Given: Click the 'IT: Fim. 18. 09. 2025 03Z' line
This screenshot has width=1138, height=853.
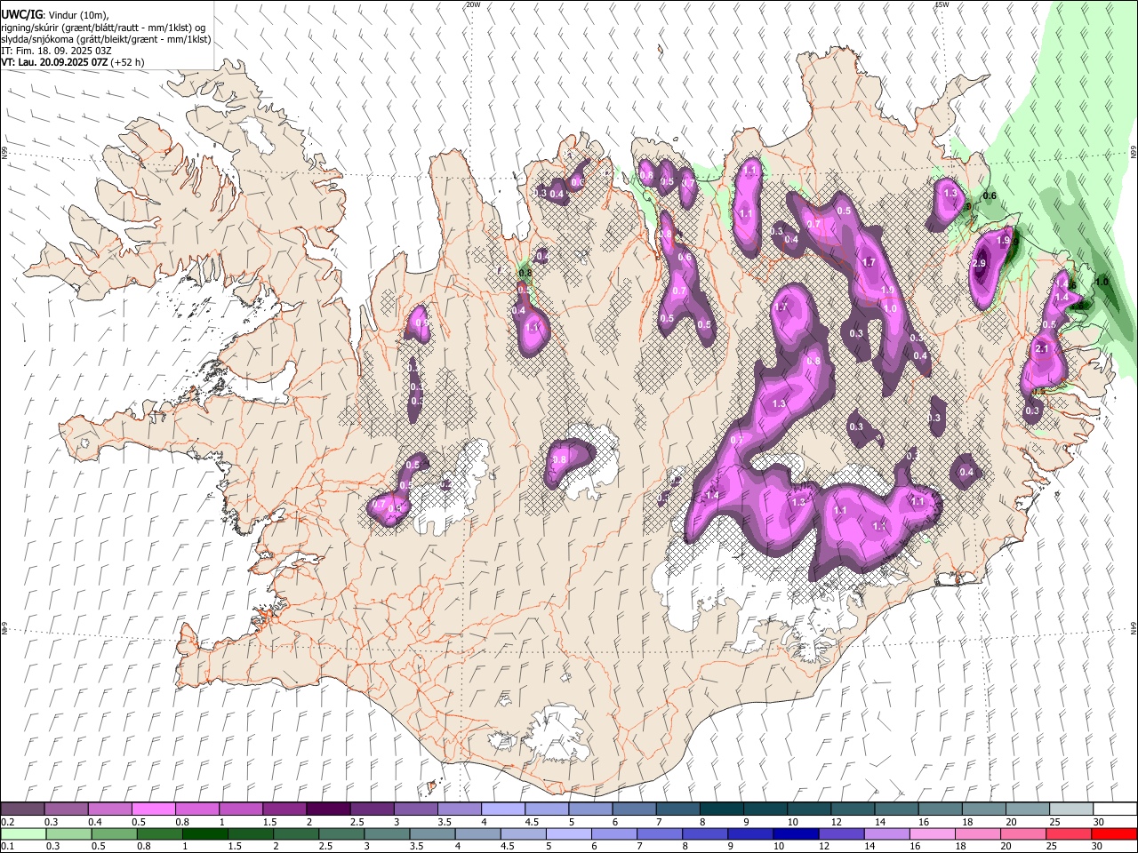Looking at the screenshot, I should (56, 51).
